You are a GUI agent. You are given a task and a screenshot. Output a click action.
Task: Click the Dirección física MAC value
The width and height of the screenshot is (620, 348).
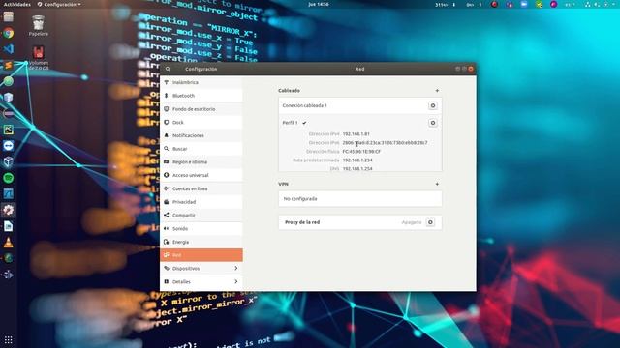pos(361,152)
